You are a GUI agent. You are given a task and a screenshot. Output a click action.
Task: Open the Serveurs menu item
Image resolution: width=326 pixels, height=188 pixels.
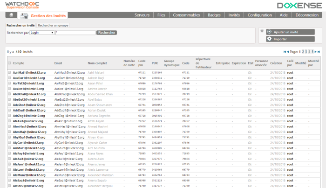(142, 15)
